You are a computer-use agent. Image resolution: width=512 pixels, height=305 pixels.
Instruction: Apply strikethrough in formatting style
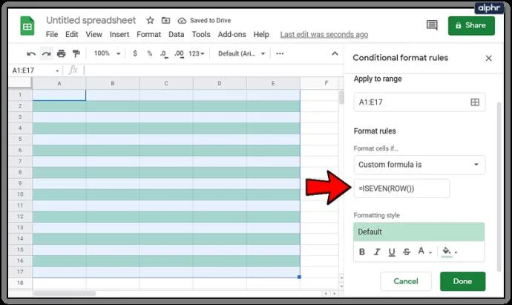click(407, 252)
